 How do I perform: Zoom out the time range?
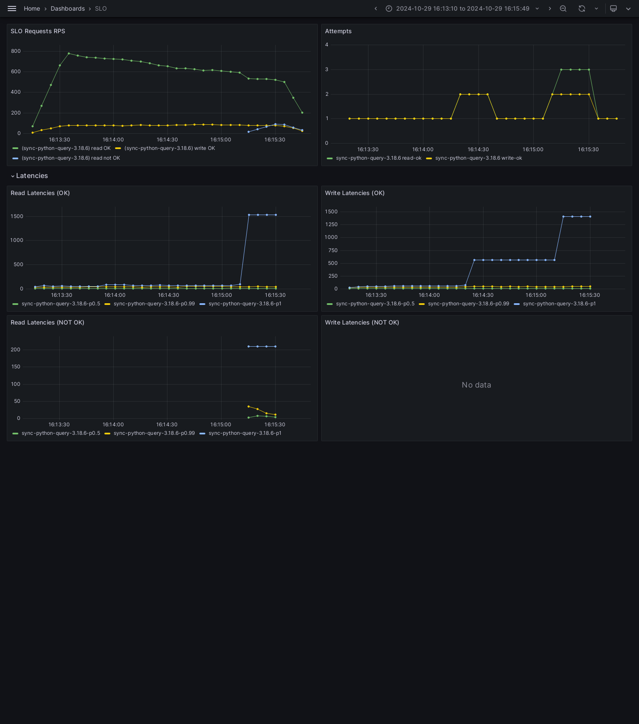click(x=563, y=9)
